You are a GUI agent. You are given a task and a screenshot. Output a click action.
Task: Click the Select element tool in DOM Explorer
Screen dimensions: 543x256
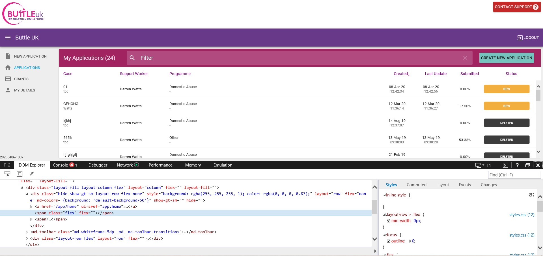click(x=7, y=174)
